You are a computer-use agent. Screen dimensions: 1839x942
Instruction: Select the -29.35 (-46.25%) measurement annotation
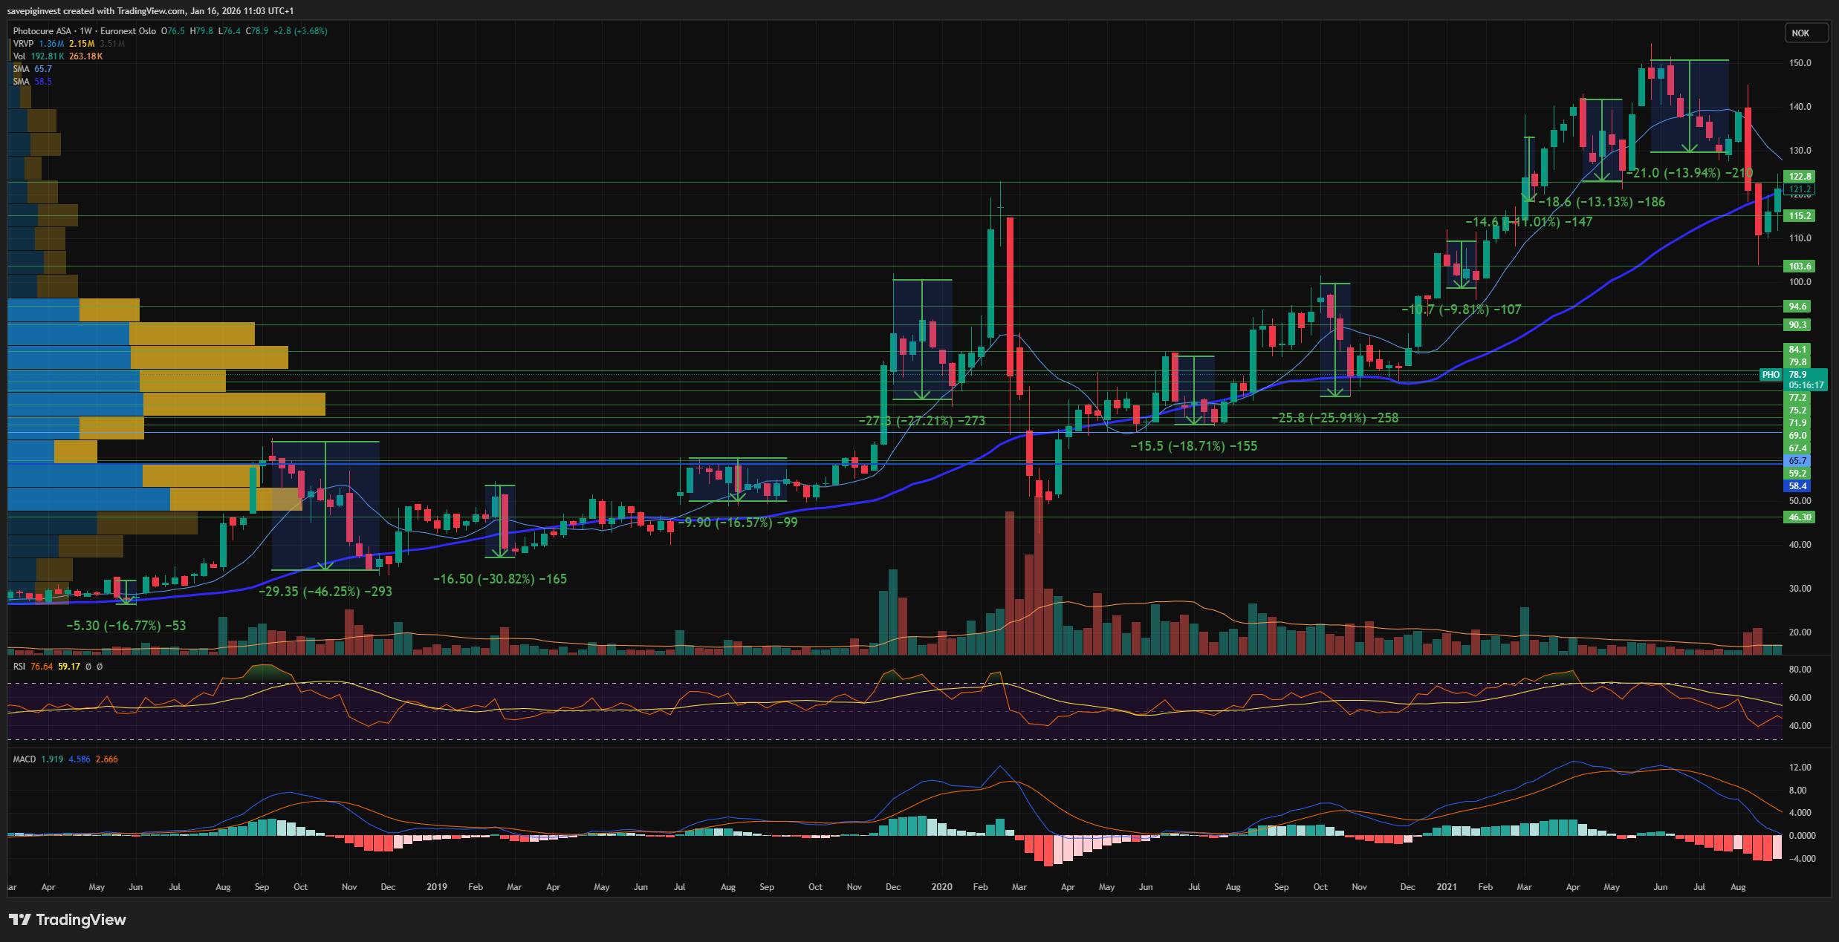coord(325,592)
